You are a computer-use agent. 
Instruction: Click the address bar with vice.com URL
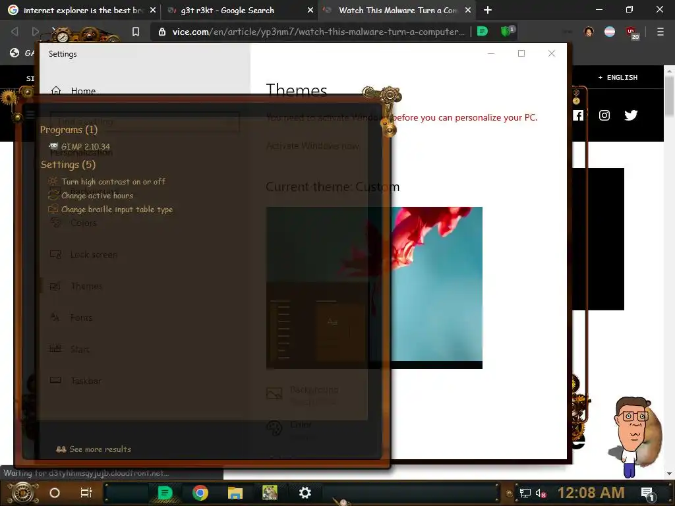coord(318,32)
